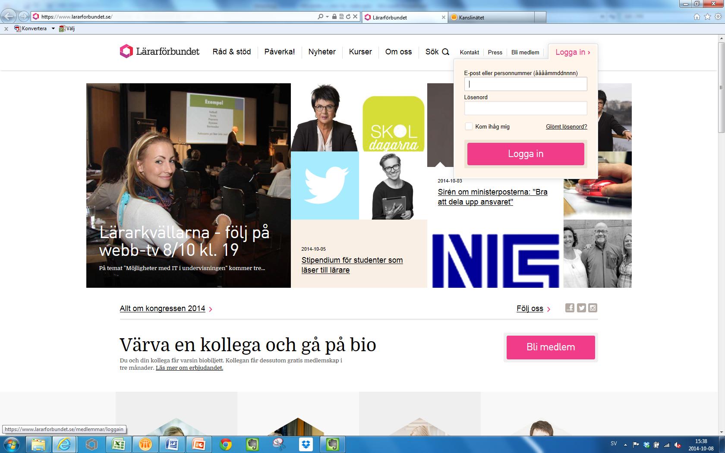Click the Lärarförbundet logo in header
The width and height of the screenshot is (725, 453).
pyautogui.click(x=159, y=52)
